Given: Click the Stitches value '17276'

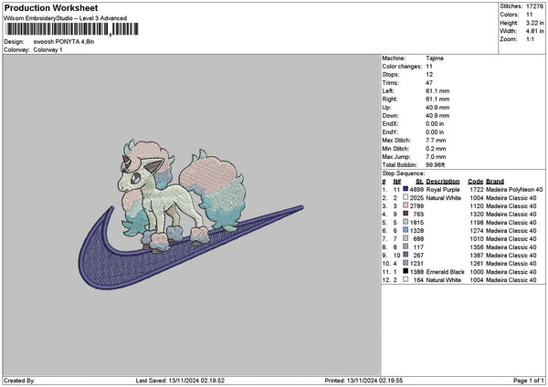Looking at the screenshot, I should click(534, 6).
